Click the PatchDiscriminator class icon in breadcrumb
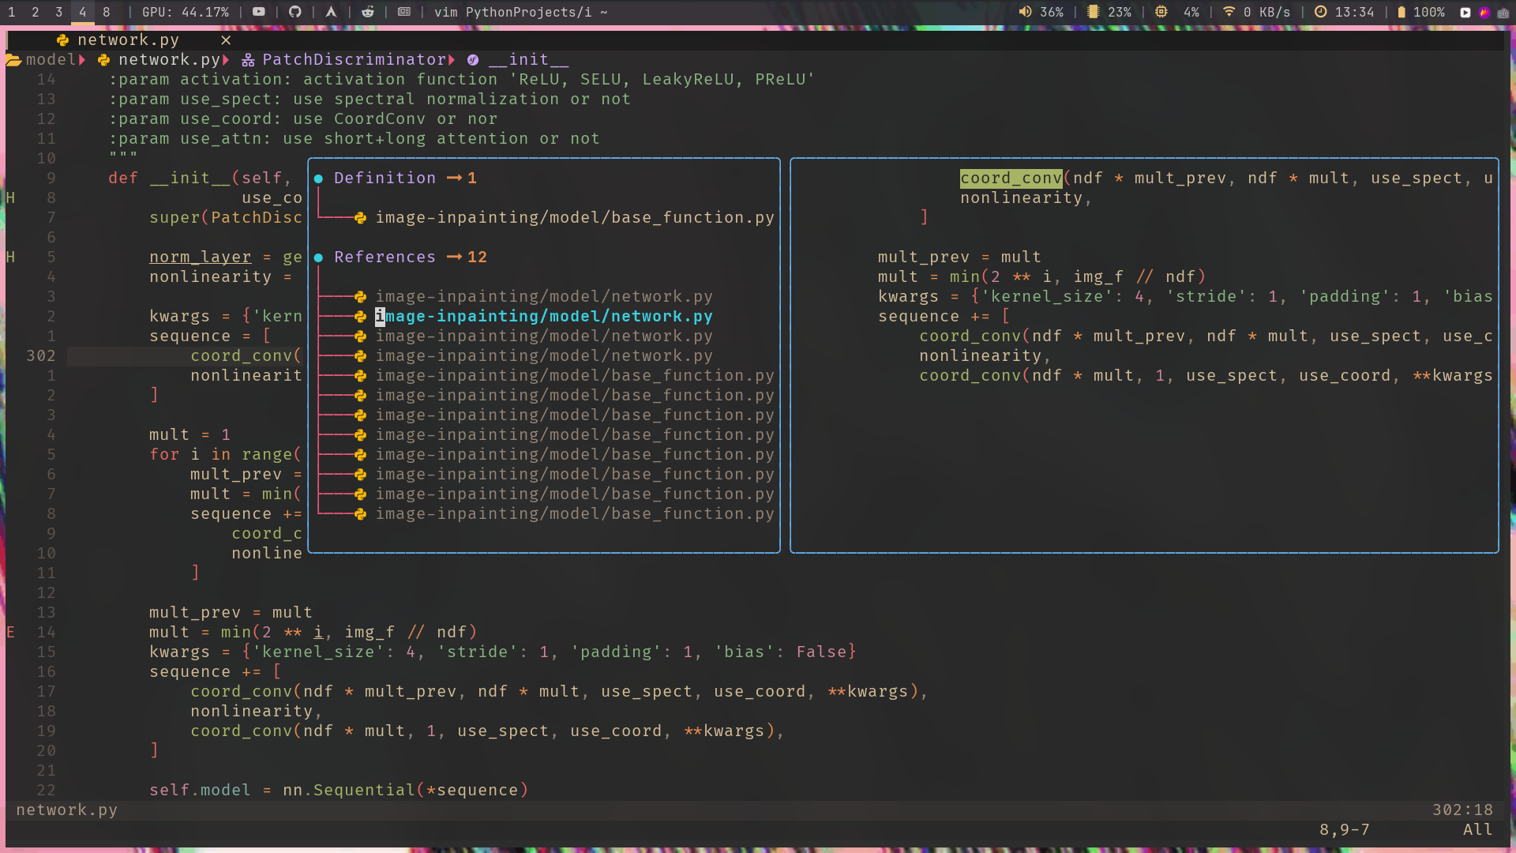 pyautogui.click(x=248, y=60)
